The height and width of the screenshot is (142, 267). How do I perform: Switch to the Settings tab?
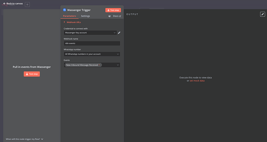(85, 16)
